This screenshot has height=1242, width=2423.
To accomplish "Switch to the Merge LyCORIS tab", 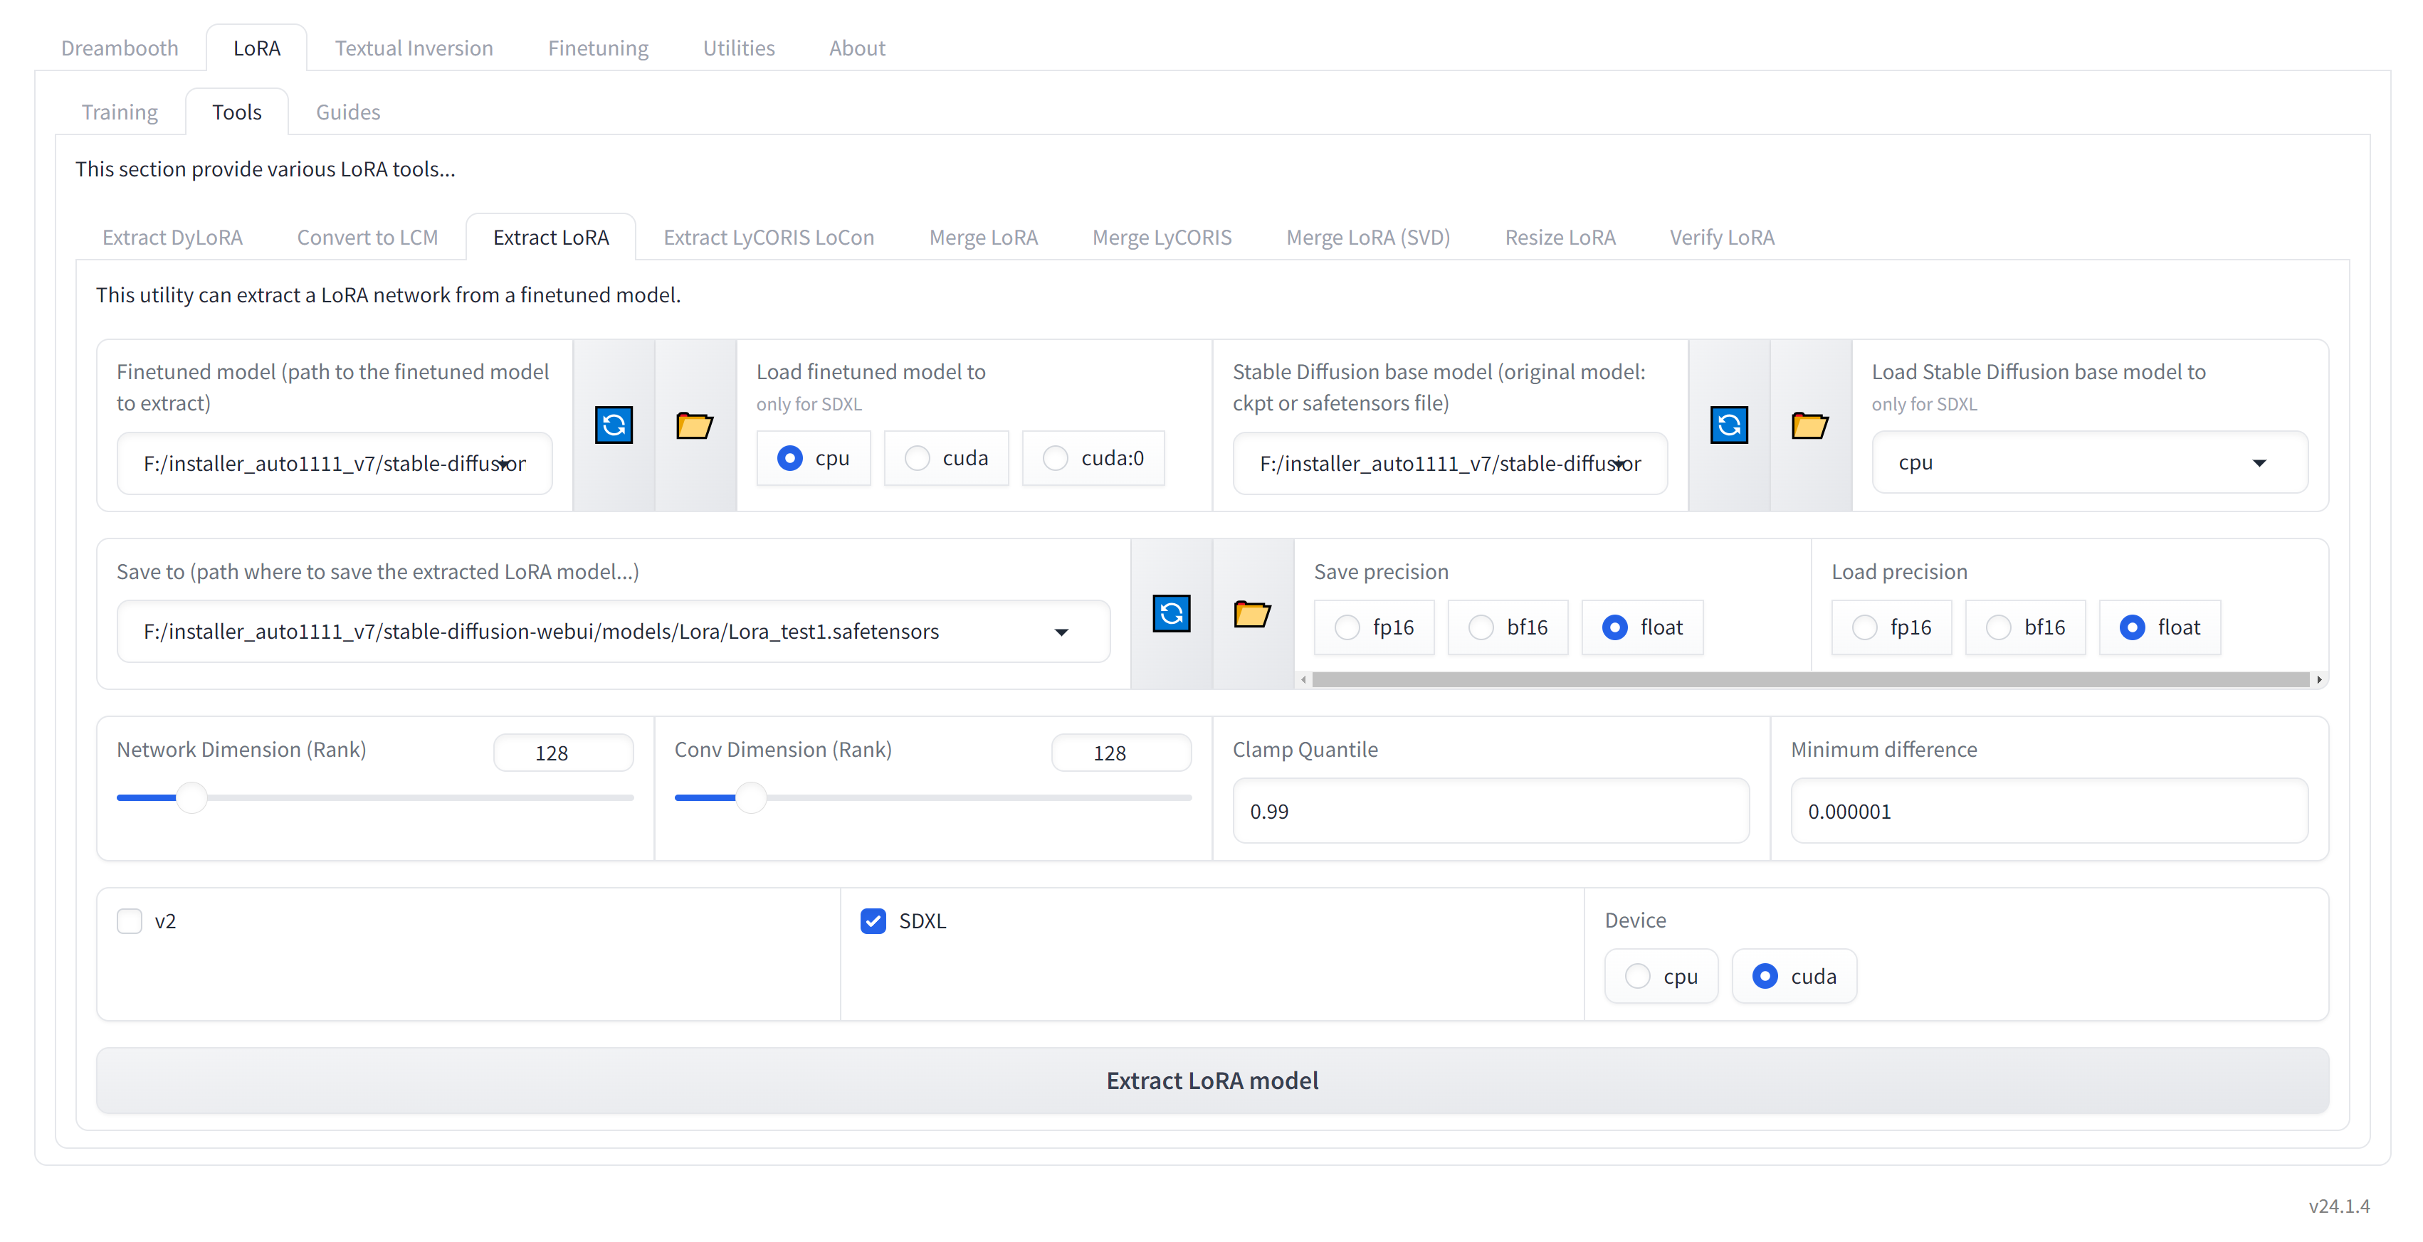I will tap(1162, 237).
